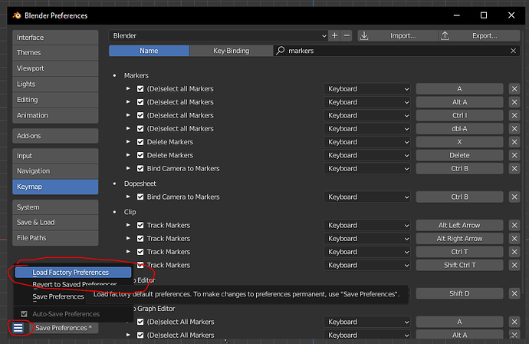
Task: Toggle the Delete Markers X checkbox
Action: [140, 142]
